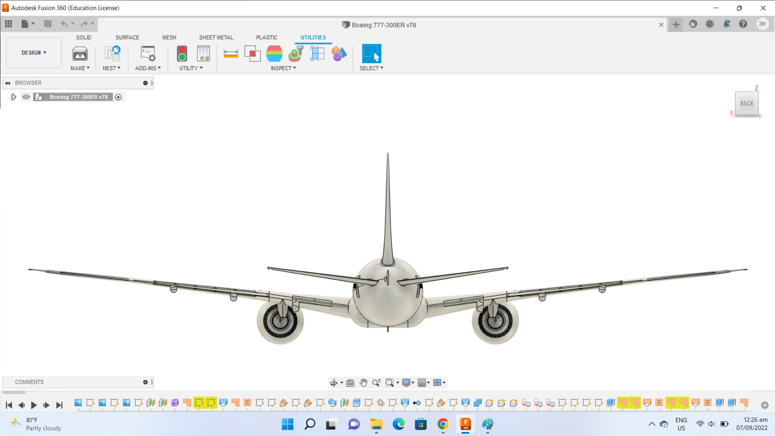Jump to the timeline end
Image resolution: width=775 pixels, height=436 pixels.
(59, 405)
